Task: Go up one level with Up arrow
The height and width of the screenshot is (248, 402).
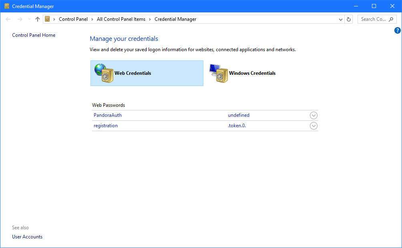Action: (x=38, y=19)
